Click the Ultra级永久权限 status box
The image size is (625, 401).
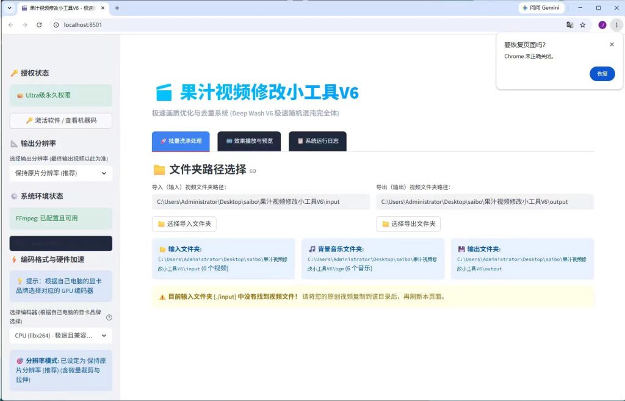[61, 95]
